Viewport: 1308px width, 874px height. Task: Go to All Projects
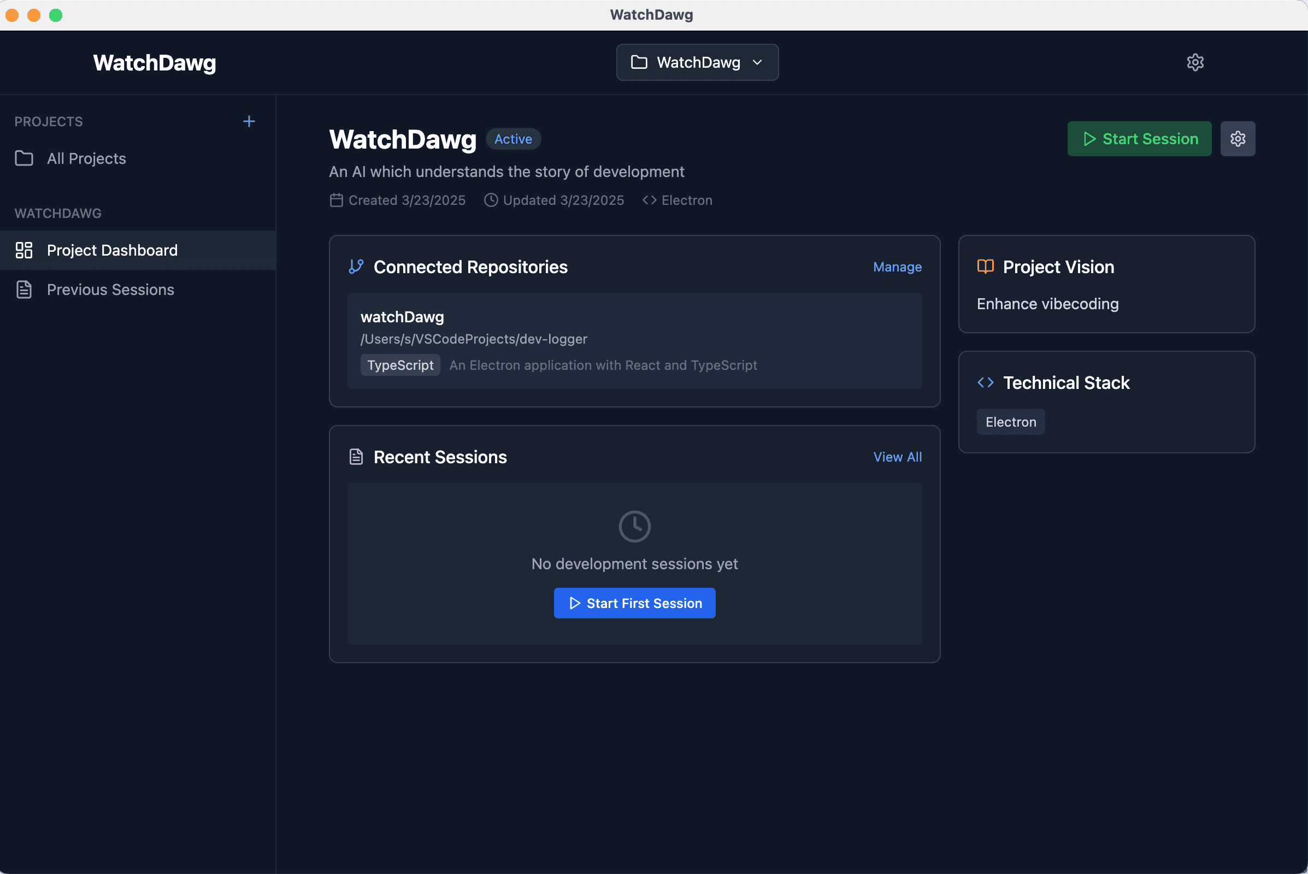tap(86, 159)
